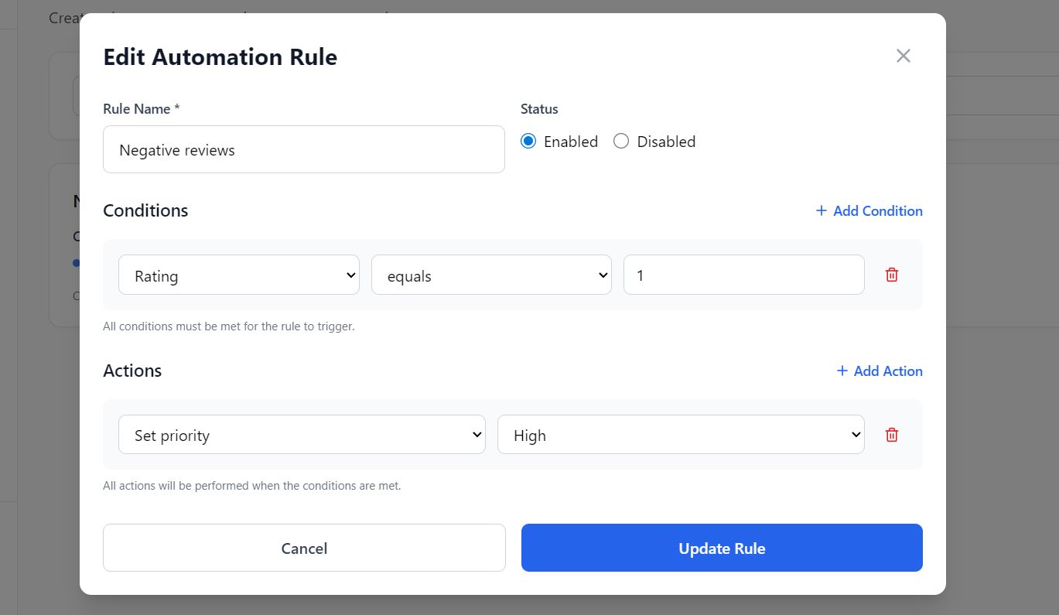Select the Disabled status radio button

[621, 142]
